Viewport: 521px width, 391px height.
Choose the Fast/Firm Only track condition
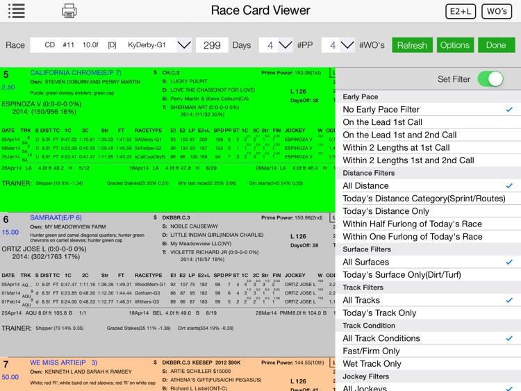(x=428, y=351)
